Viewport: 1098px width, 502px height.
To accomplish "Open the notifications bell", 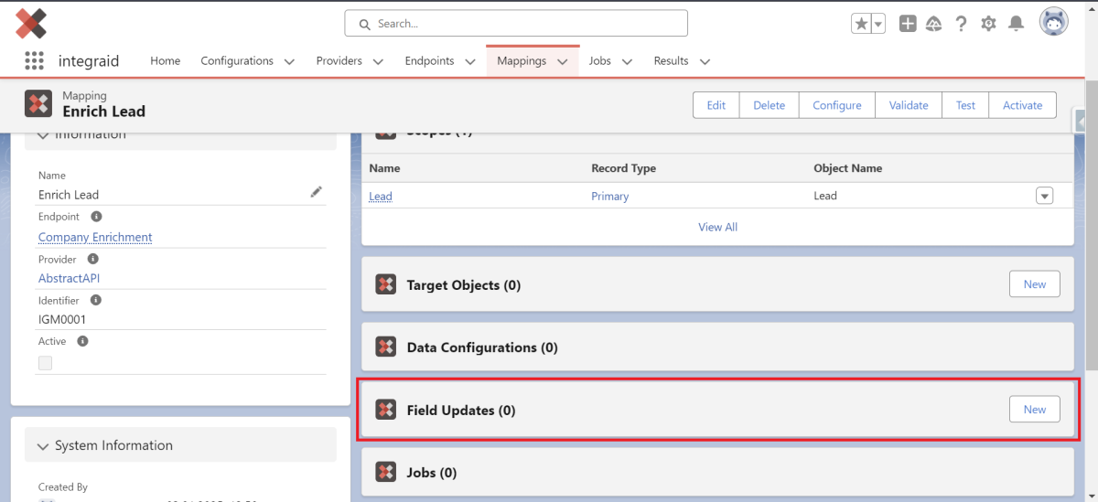I will point(1016,25).
